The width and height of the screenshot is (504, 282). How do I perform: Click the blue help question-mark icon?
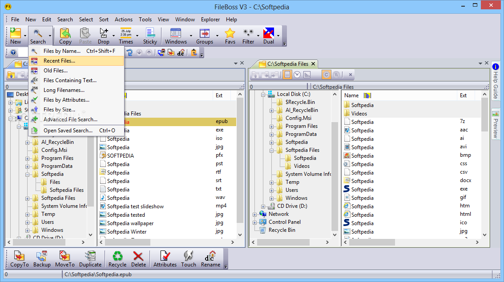tap(13, 52)
